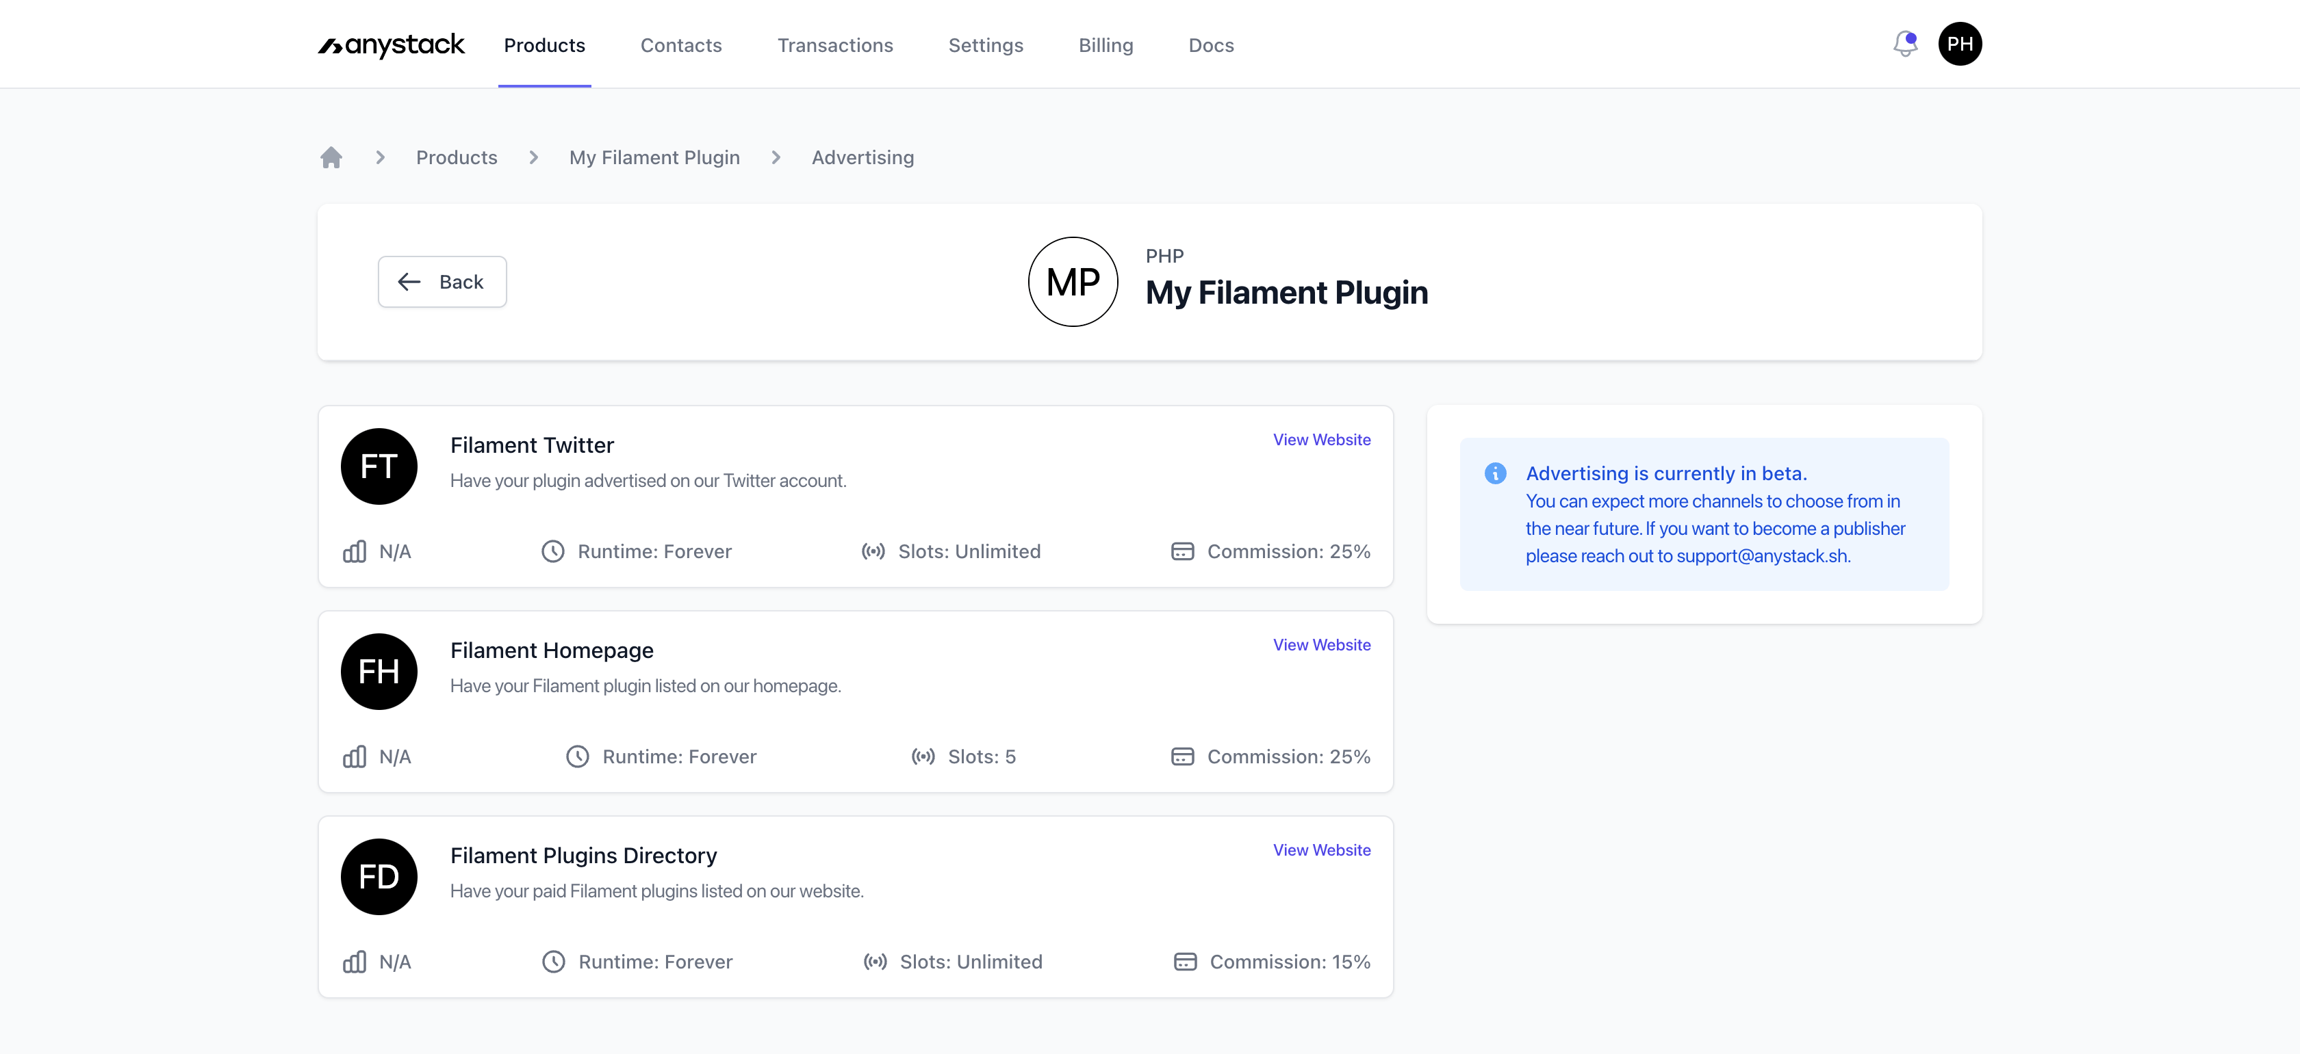Image resolution: width=2300 pixels, height=1054 pixels.
Task: Click 'N/A' in Filament Plugins Directory card
Action: 395,962
